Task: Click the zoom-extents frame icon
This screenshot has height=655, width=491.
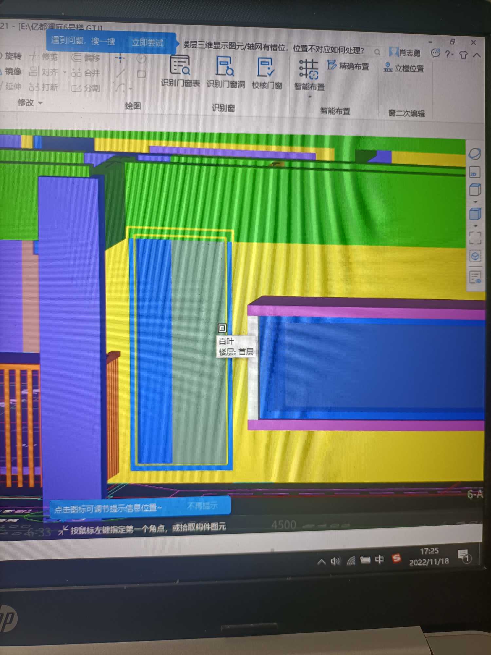Action: tap(475, 238)
